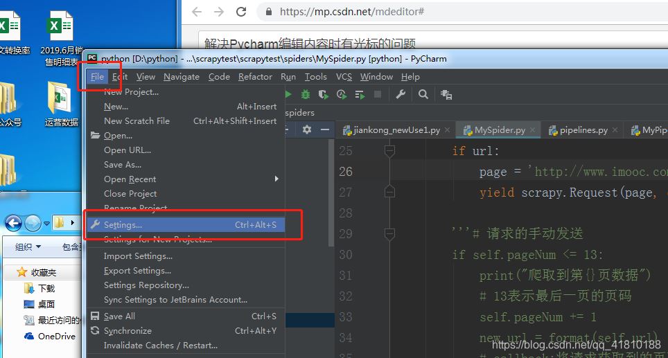Screen dimensions: 668x358
Task: Click the spiders breadcrumb
Action: click(300, 112)
